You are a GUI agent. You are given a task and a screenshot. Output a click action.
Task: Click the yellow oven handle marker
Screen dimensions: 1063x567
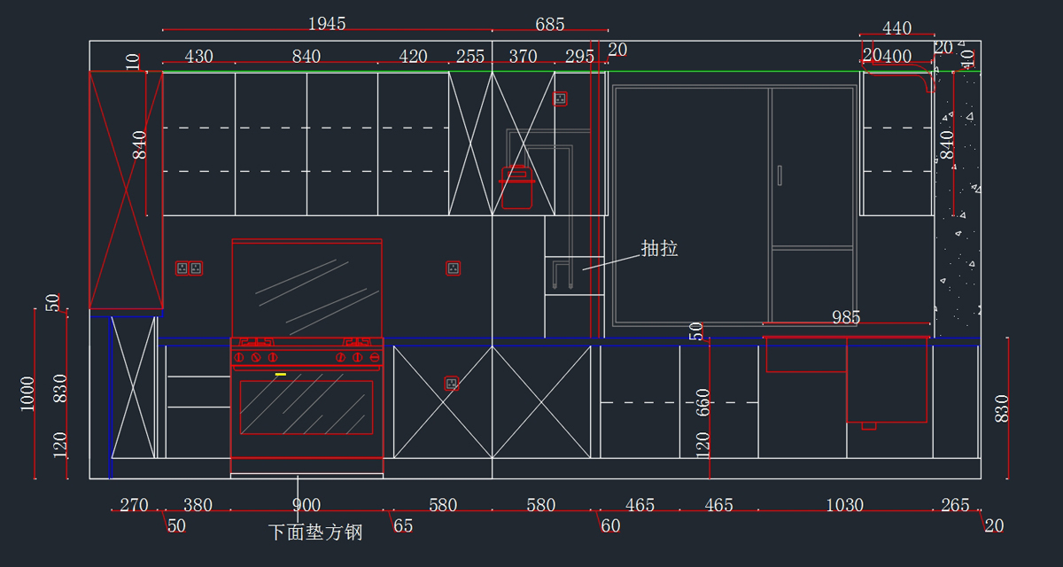pyautogui.click(x=281, y=375)
